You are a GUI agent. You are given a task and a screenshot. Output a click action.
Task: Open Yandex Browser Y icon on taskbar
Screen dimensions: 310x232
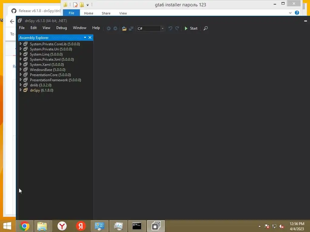pos(62,226)
